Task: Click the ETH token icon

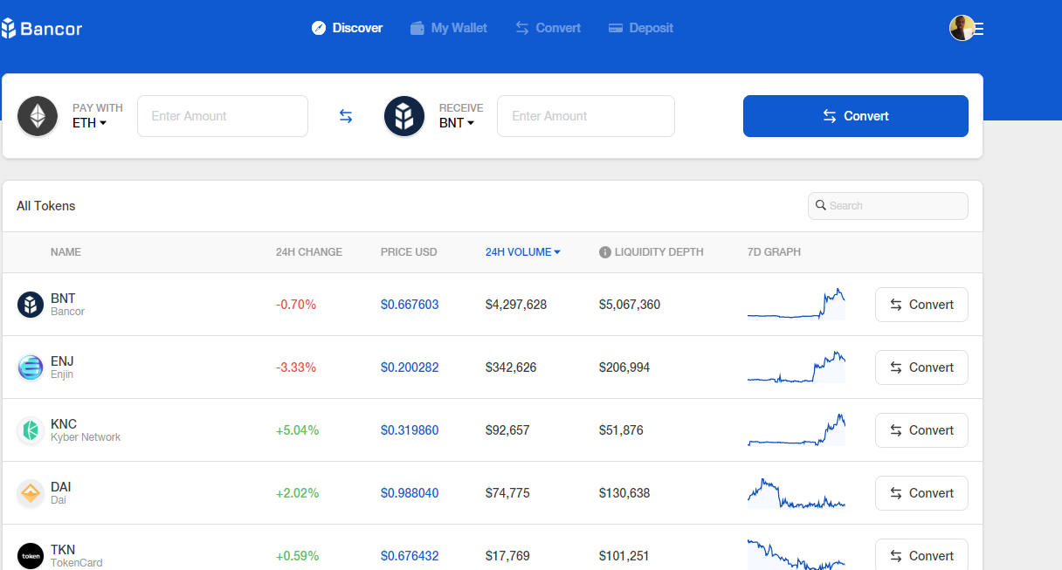Action: tap(38, 116)
